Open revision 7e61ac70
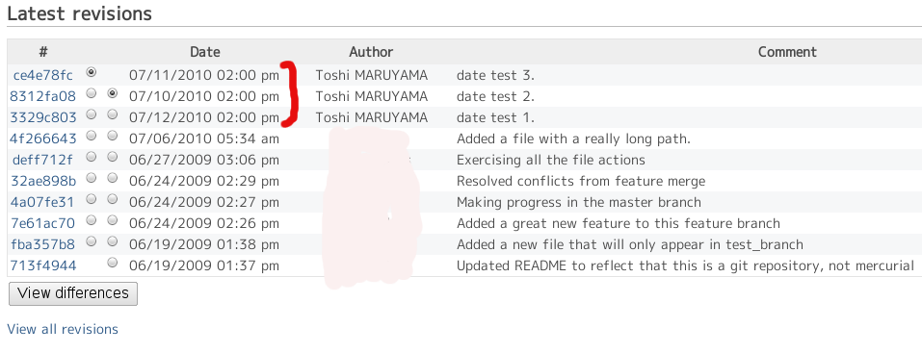The width and height of the screenshot is (922, 353). 43,223
